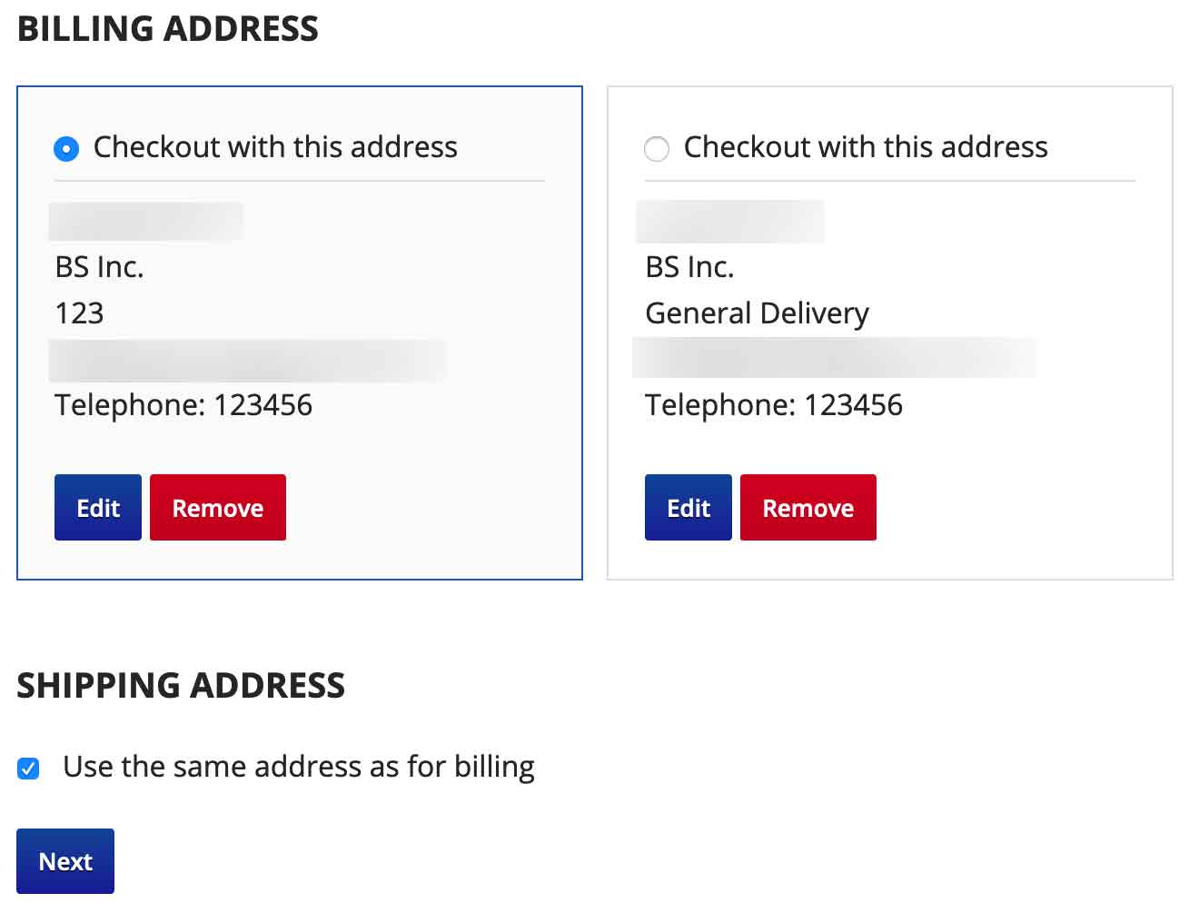The width and height of the screenshot is (1199, 903).
Task: Click the blurred name in the right address card
Action: click(730, 222)
